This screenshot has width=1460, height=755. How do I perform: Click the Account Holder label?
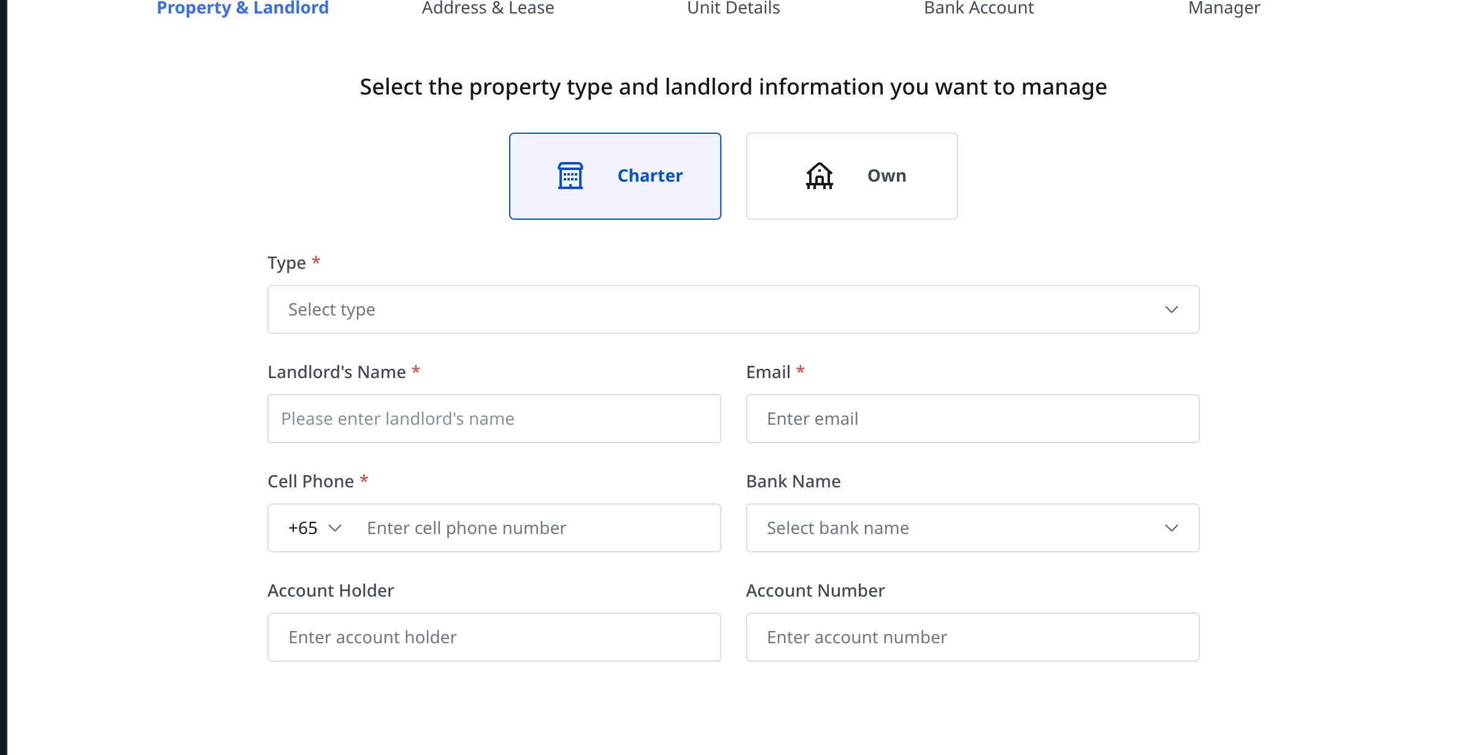coord(331,590)
